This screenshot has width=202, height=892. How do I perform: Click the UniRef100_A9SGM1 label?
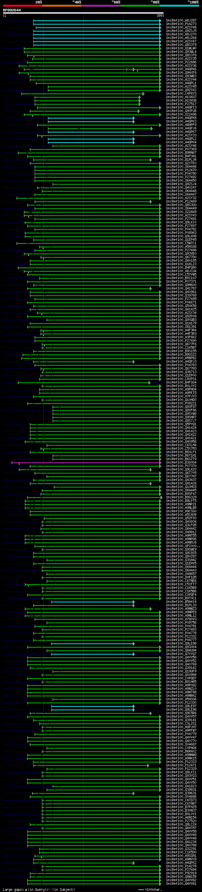[181, 856]
